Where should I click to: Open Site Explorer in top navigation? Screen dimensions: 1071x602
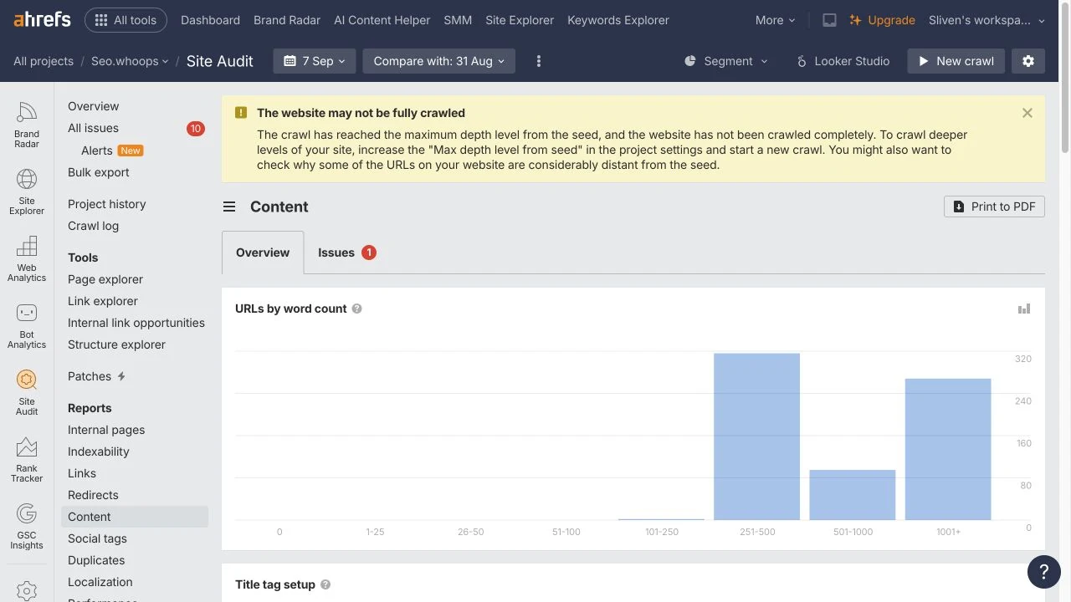point(520,20)
